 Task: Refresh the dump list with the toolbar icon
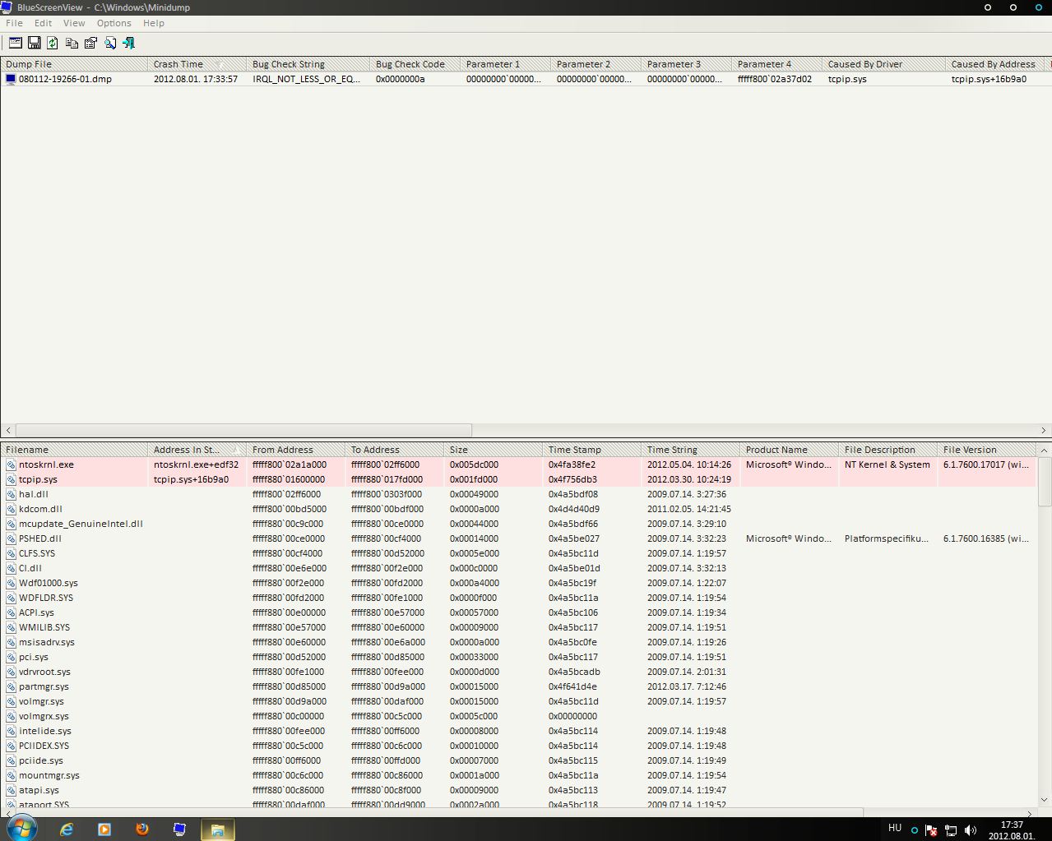53,43
